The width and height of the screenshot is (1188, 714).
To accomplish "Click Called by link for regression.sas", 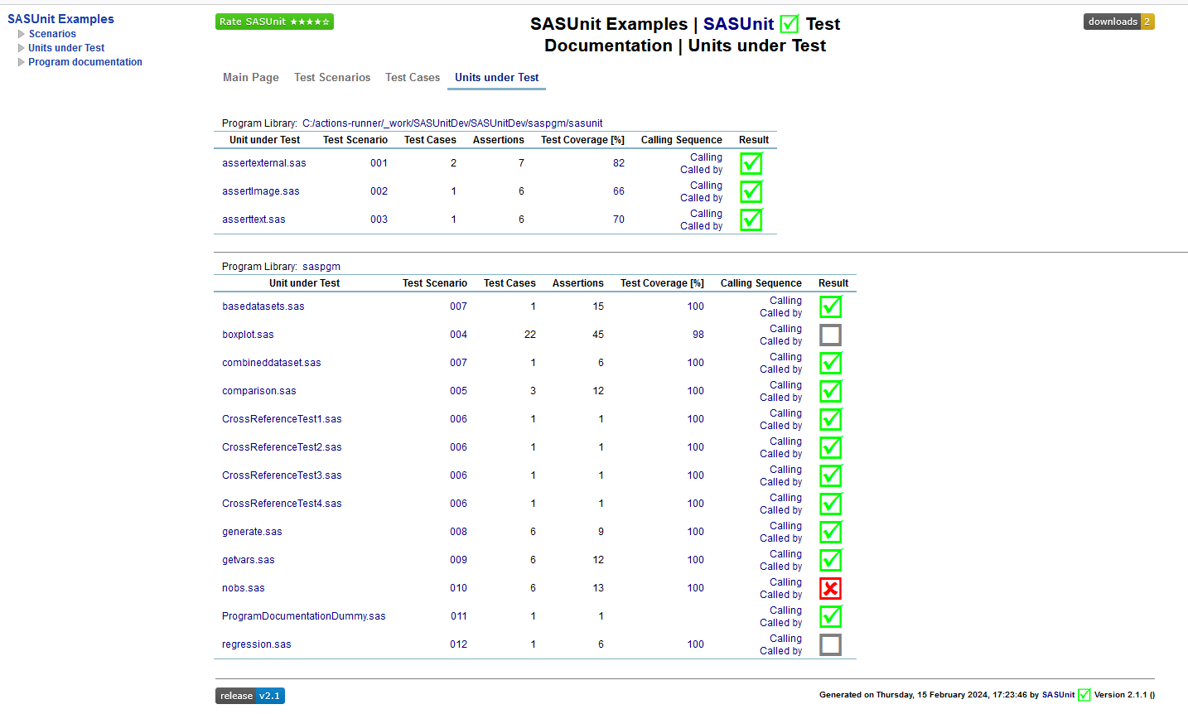I will [780, 651].
